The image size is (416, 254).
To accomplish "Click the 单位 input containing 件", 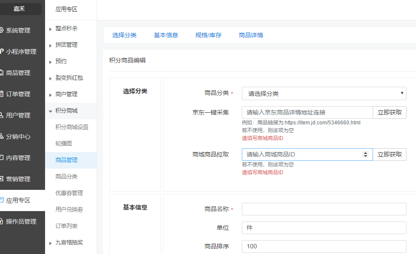I will 324,228.
